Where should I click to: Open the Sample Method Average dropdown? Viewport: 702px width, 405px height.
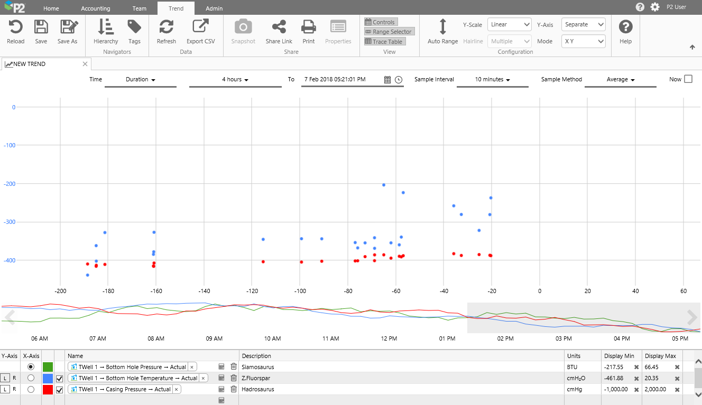click(620, 80)
